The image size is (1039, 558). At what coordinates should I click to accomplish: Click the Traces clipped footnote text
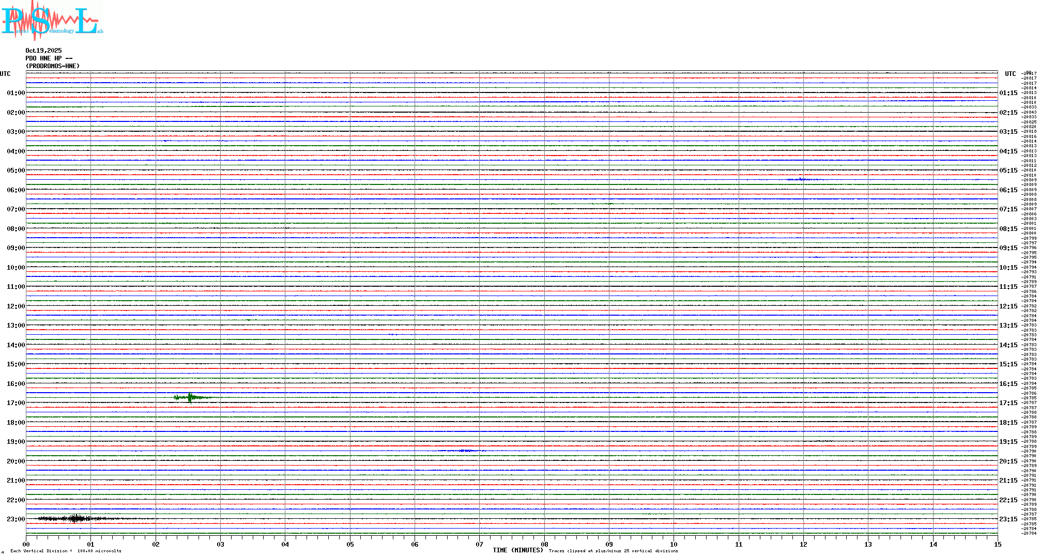point(613,551)
